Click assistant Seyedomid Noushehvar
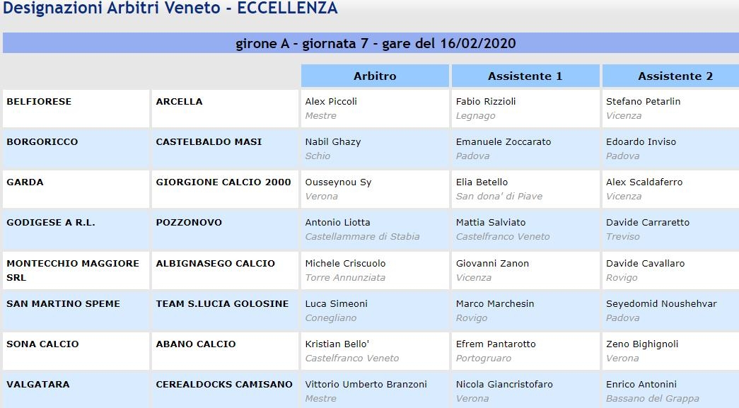Image resolution: width=739 pixels, height=408 pixels. tap(661, 304)
